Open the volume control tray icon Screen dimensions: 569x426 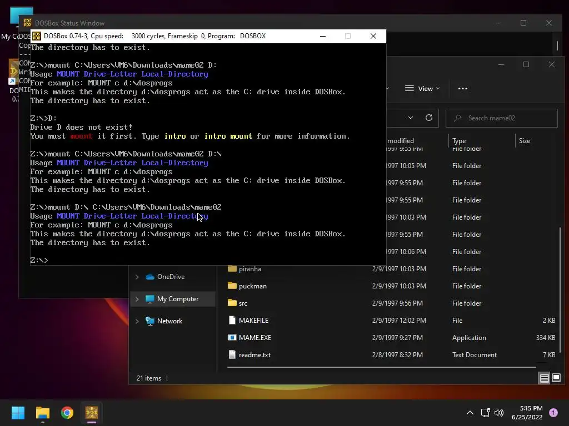tap(499, 413)
